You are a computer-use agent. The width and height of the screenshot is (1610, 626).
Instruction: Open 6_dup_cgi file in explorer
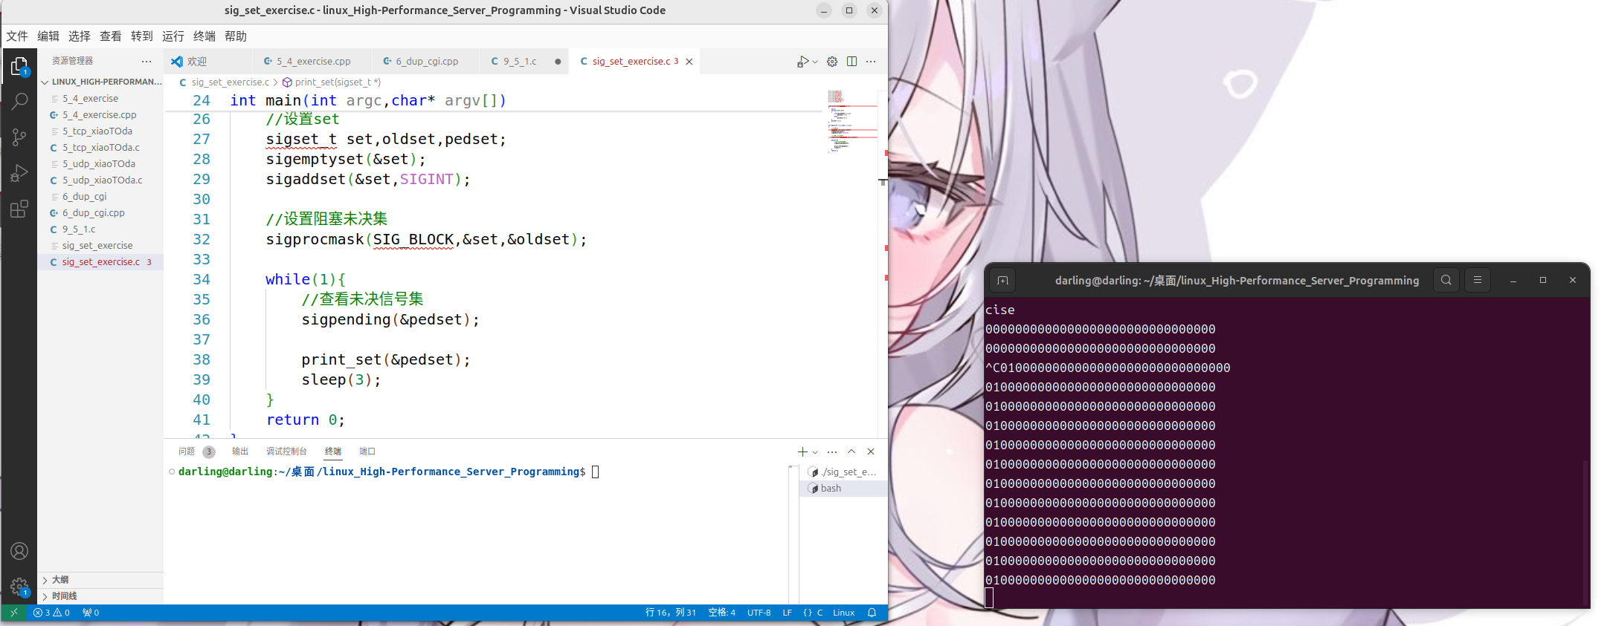pos(101,196)
